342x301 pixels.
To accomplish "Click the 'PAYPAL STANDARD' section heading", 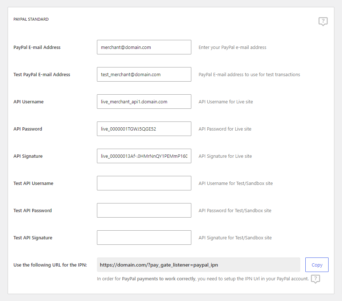I will pyautogui.click(x=31, y=19).
